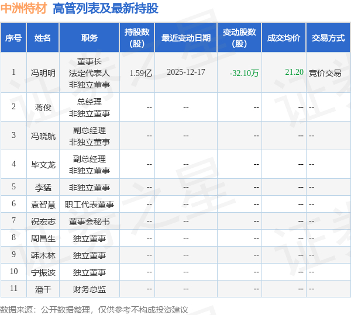Select the 姓名 column header
Viewport: 351px width, 315px height.
coord(43,37)
